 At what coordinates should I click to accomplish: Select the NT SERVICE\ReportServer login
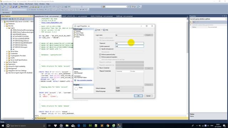[x=21, y=41]
